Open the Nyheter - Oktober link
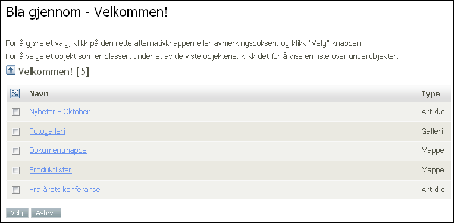 [x=60, y=111]
